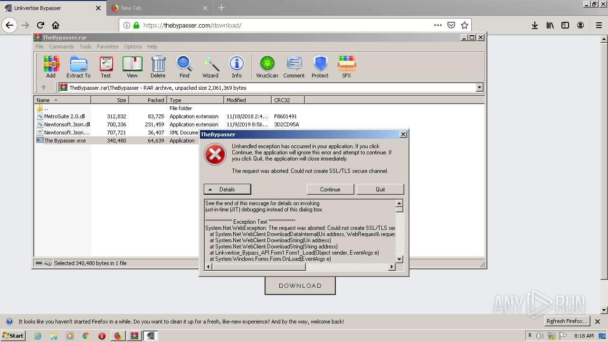
Task: Collapse the Details section in error dialog
Action: [227, 189]
